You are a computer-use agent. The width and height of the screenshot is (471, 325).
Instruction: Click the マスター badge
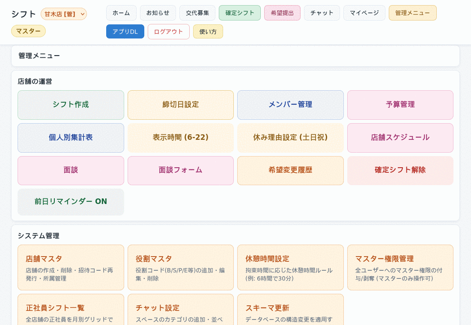tap(28, 31)
